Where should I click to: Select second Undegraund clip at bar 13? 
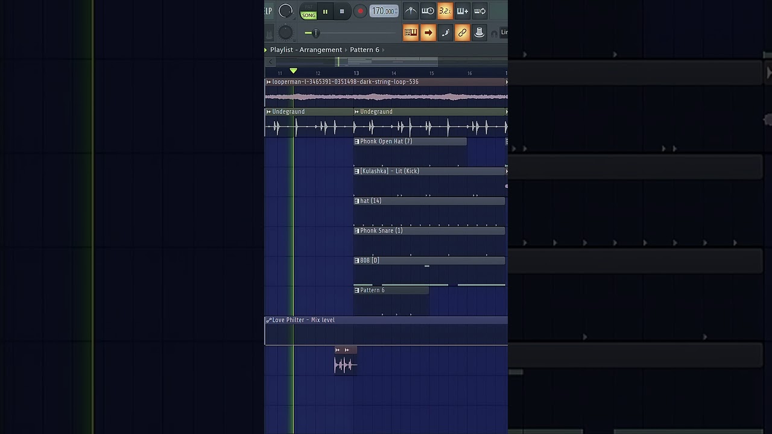[430, 122]
